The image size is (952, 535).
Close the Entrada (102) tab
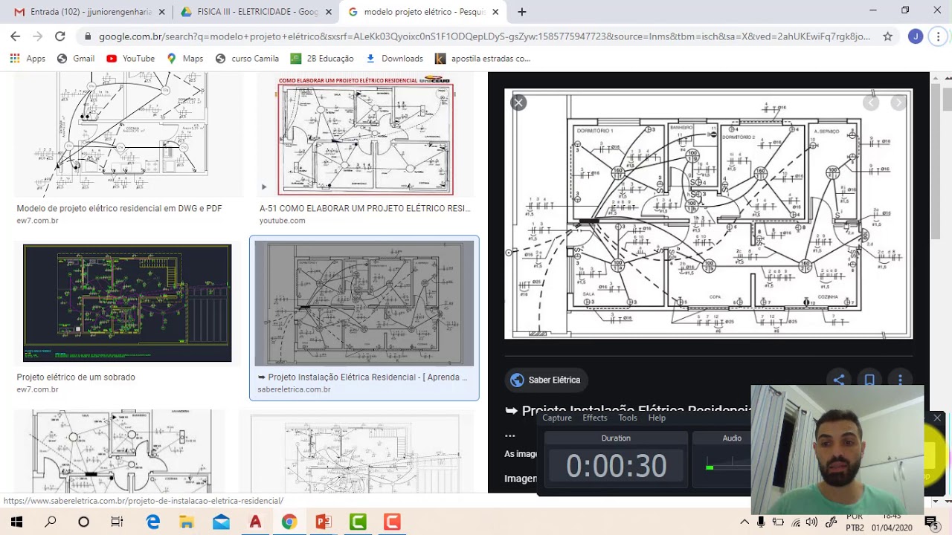click(161, 12)
